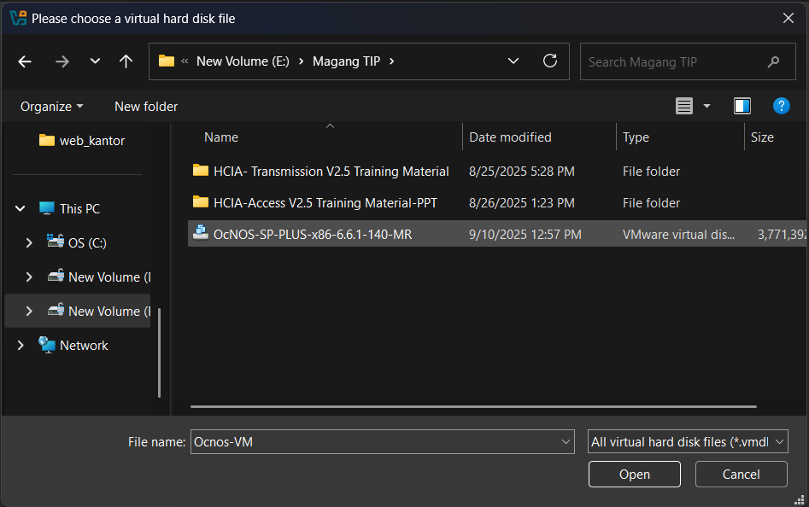The height and width of the screenshot is (507, 809).
Task: Click the change view layout icon
Action: pyautogui.click(x=684, y=106)
